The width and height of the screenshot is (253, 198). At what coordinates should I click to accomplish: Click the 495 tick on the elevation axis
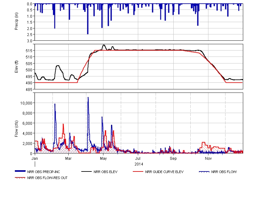(x=29, y=76)
